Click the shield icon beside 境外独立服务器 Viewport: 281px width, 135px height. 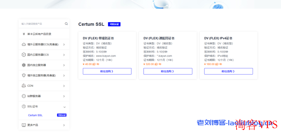(x=24, y=75)
